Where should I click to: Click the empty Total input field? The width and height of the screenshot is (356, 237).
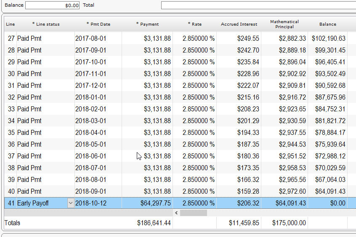(x=258, y=5)
